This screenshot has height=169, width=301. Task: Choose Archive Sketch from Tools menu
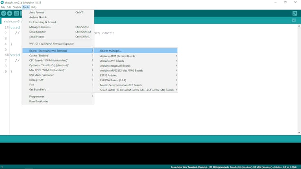pos(58,17)
